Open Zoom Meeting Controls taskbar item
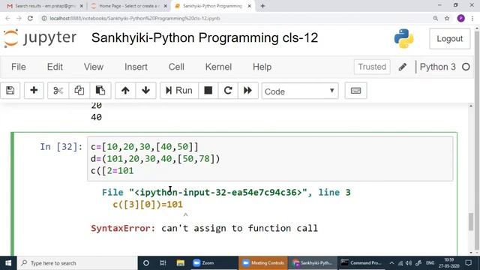The height and width of the screenshot is (270, 480). (x=263, y=263)
